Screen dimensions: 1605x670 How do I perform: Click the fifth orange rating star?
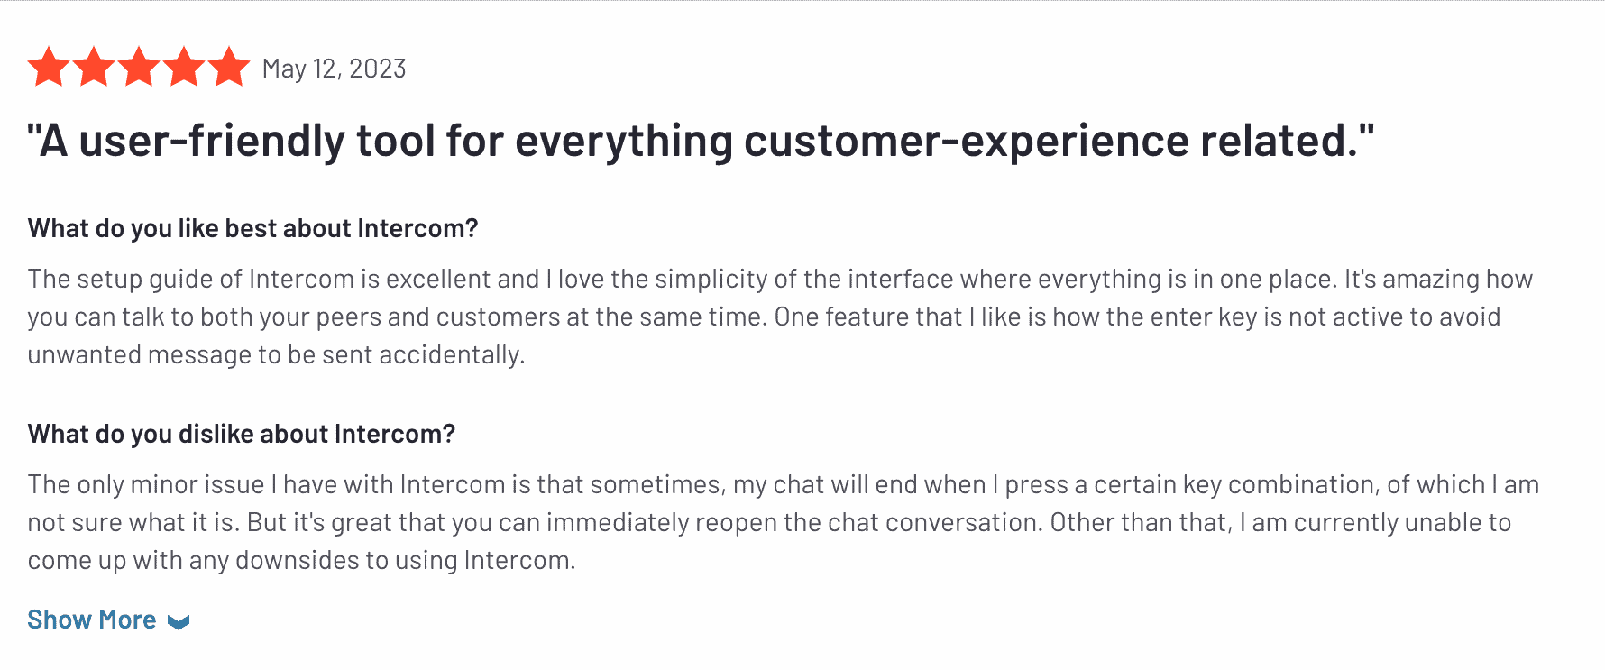(x=229, y=68)
